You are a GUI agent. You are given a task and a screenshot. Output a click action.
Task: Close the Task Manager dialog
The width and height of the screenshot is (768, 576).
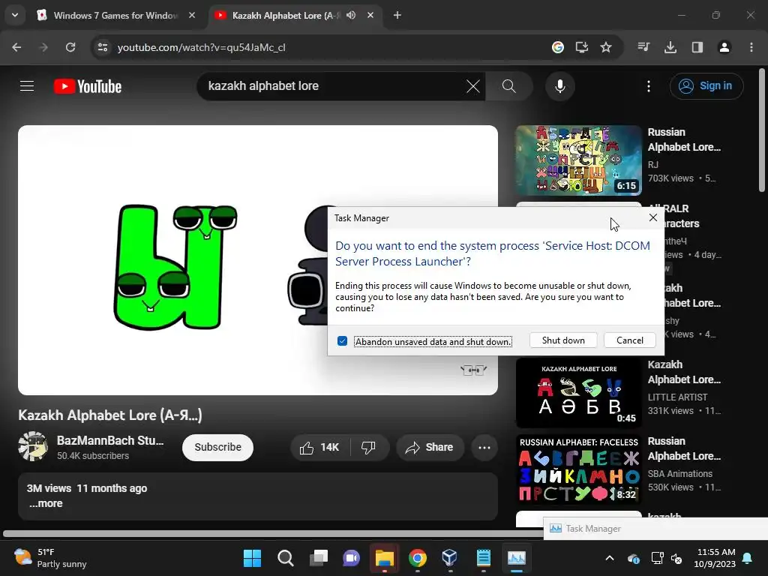click(x=653, y=217)
